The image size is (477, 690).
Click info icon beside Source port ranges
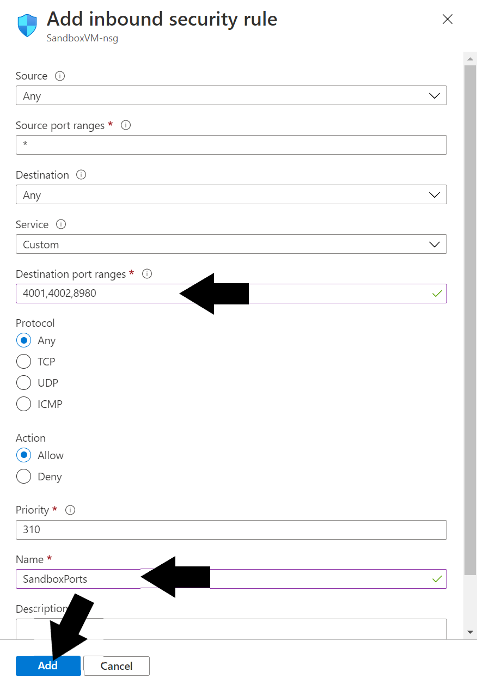(x=126, y=125)
